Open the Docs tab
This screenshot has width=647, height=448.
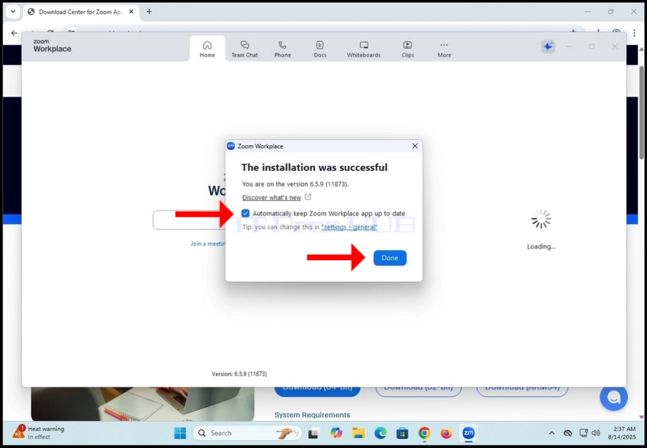point(320,49)
